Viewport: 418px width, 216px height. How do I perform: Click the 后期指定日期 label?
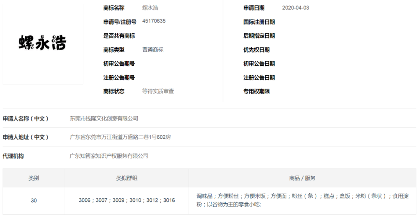[x=259, y=36]
